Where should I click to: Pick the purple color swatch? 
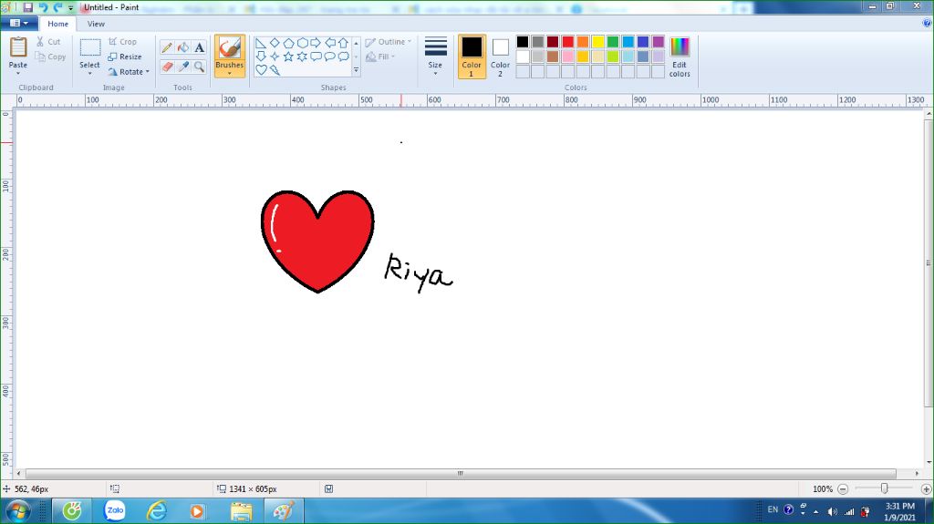659,41
